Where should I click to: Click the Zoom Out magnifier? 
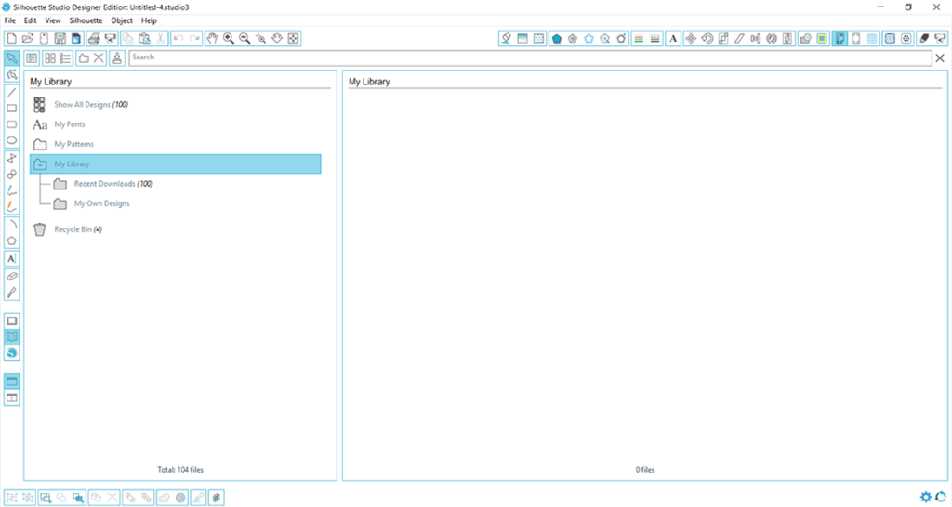pos(245,38)
